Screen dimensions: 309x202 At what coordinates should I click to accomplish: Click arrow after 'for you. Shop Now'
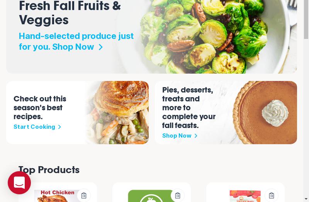[x=100, y=47]
